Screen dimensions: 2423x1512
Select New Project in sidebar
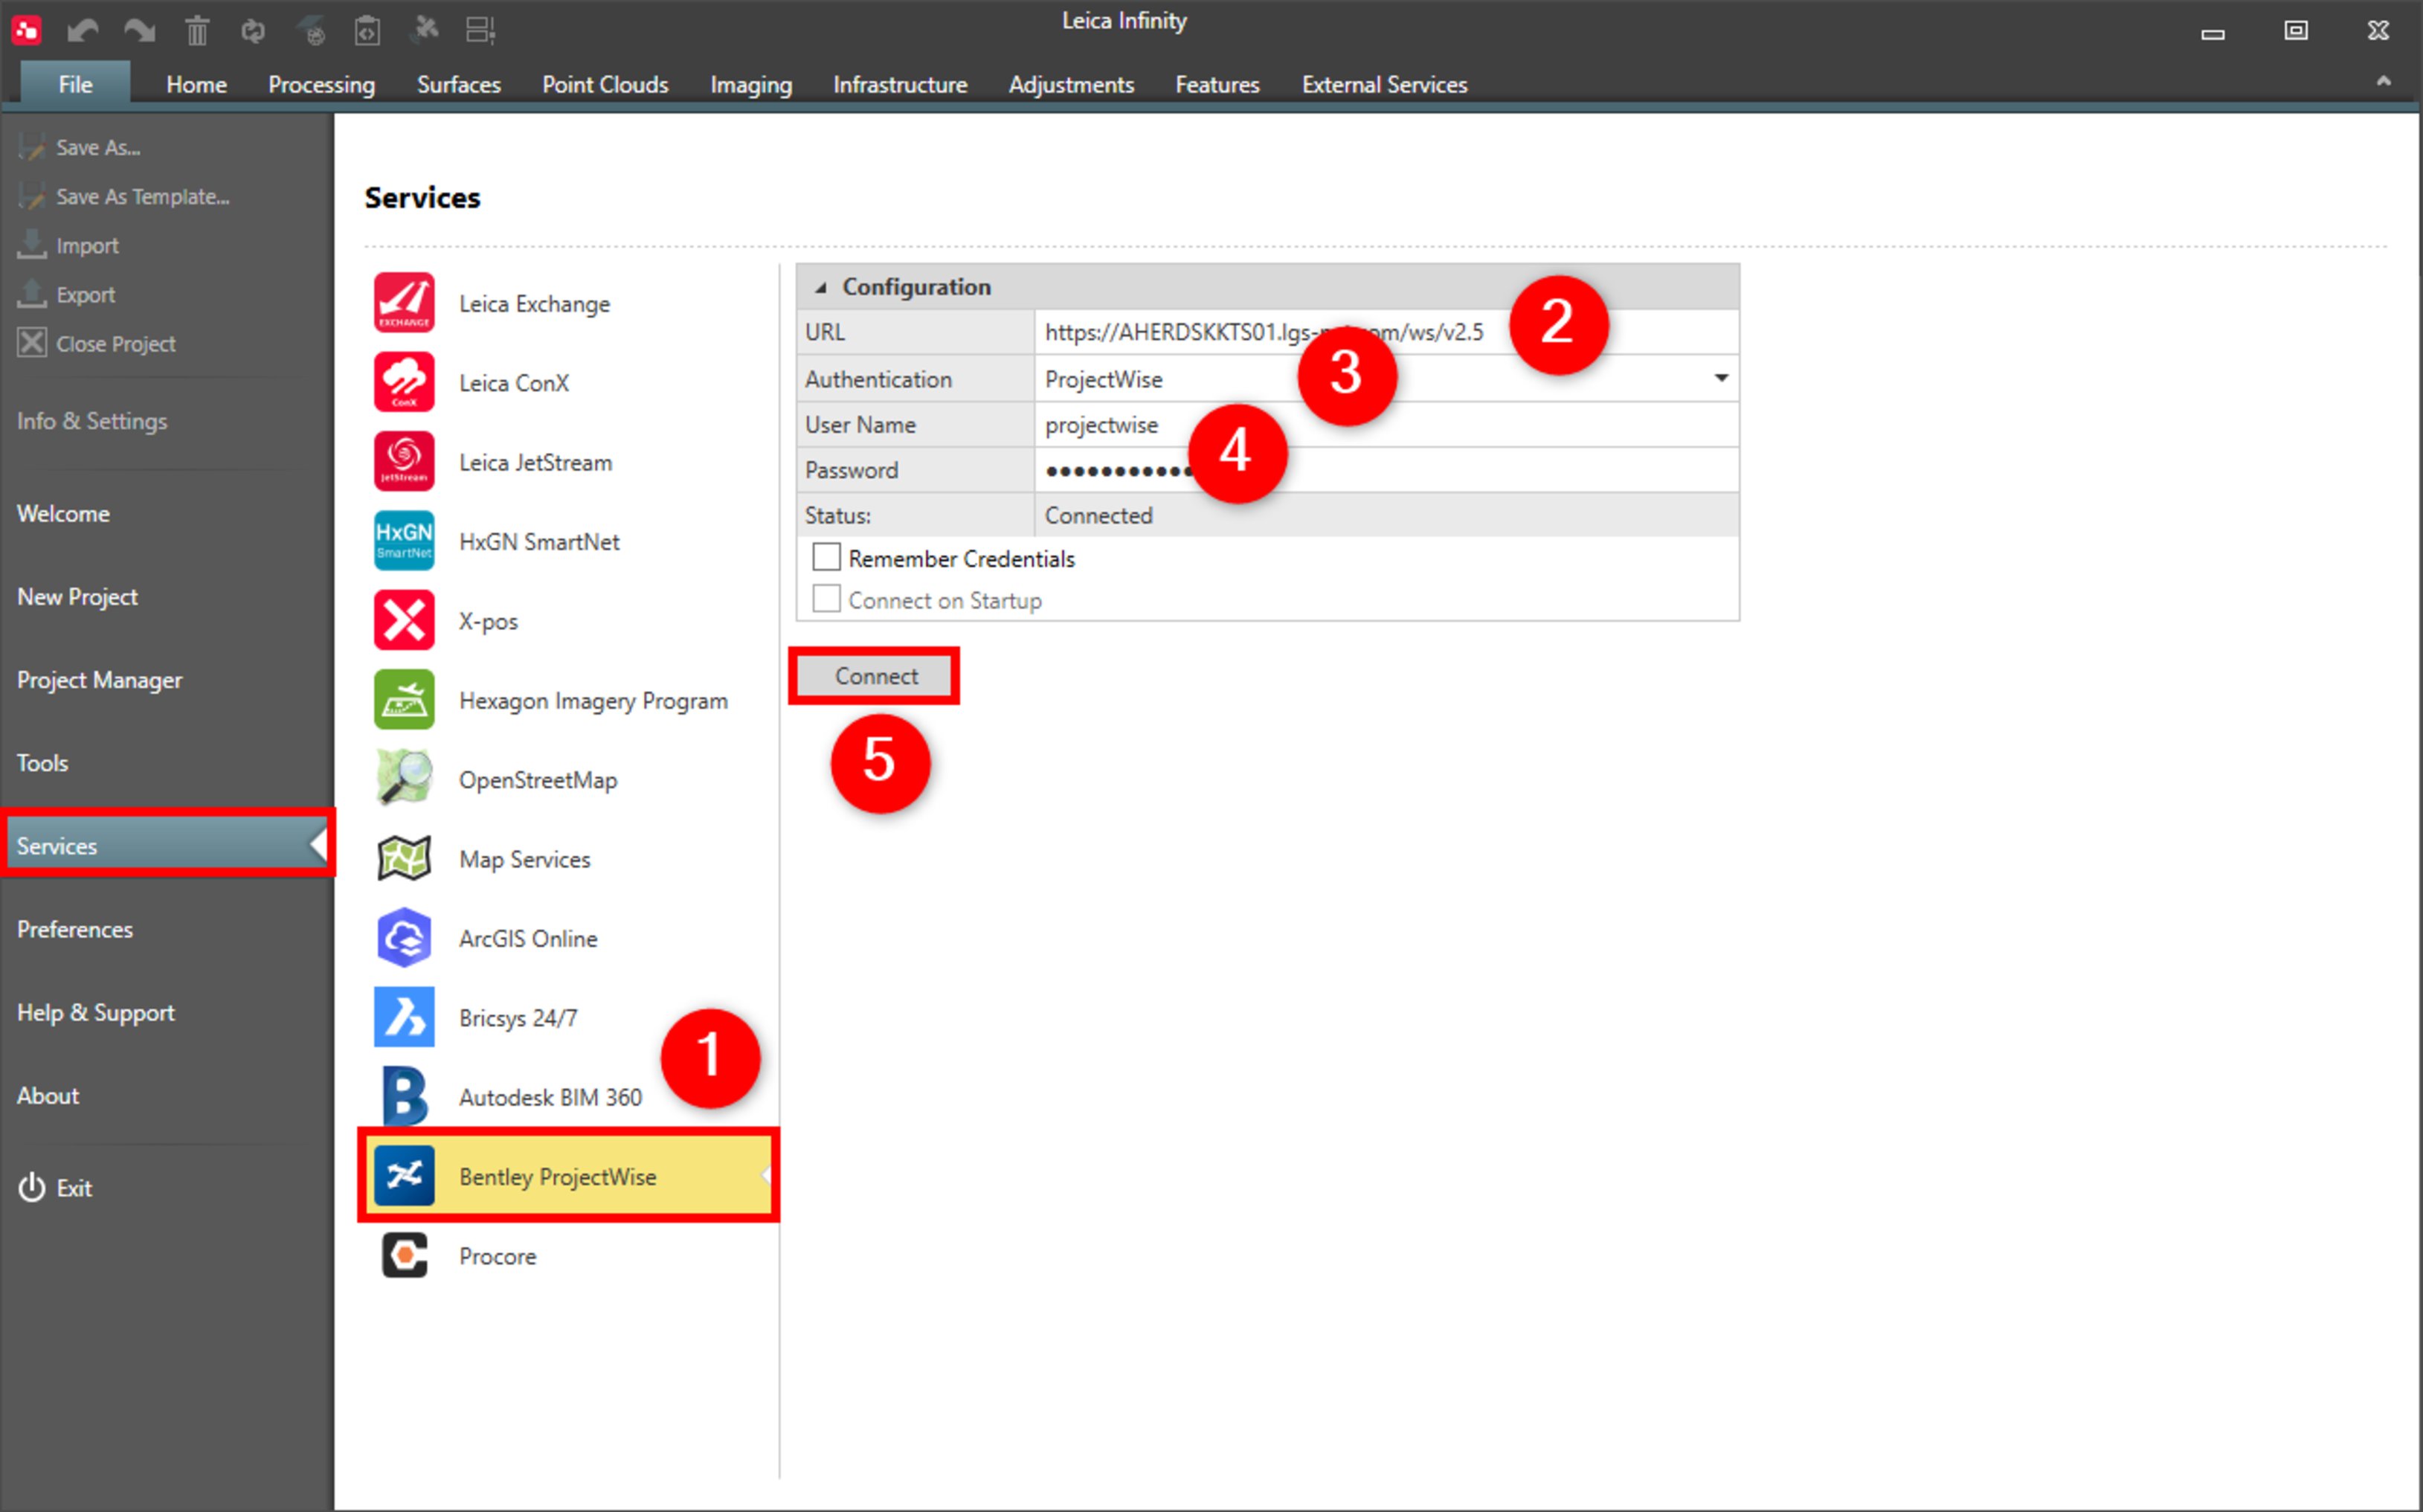pyautogui.click(x=77, y=596)
